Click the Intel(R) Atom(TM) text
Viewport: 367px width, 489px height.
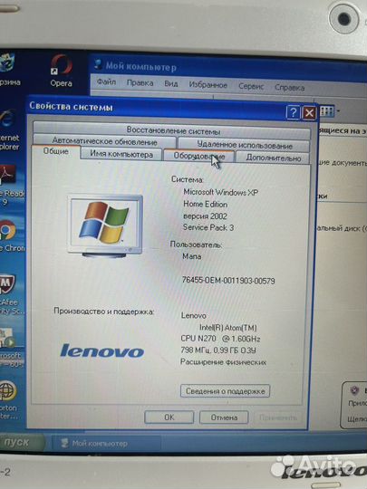228,328
